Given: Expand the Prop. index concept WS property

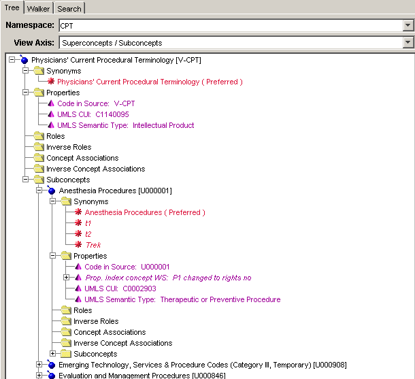Looking at the screenshot, I should [66, 277].
